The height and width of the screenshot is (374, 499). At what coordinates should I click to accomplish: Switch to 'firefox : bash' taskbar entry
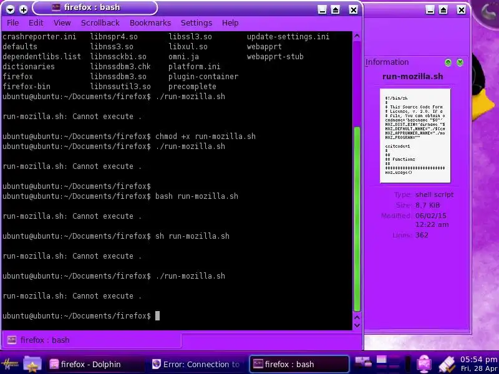[x=299, y=364]
